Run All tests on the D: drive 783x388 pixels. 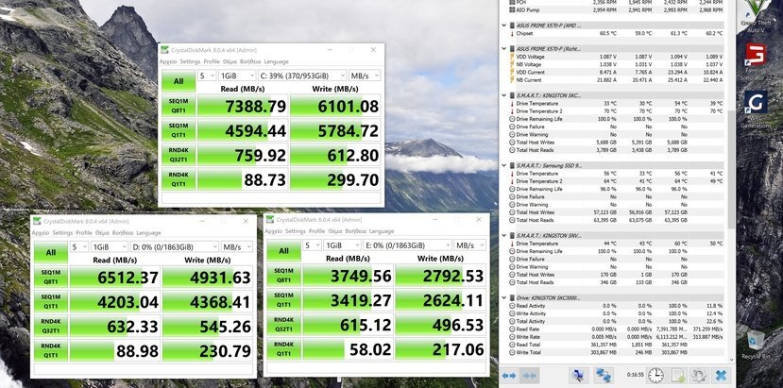(51, 252)
